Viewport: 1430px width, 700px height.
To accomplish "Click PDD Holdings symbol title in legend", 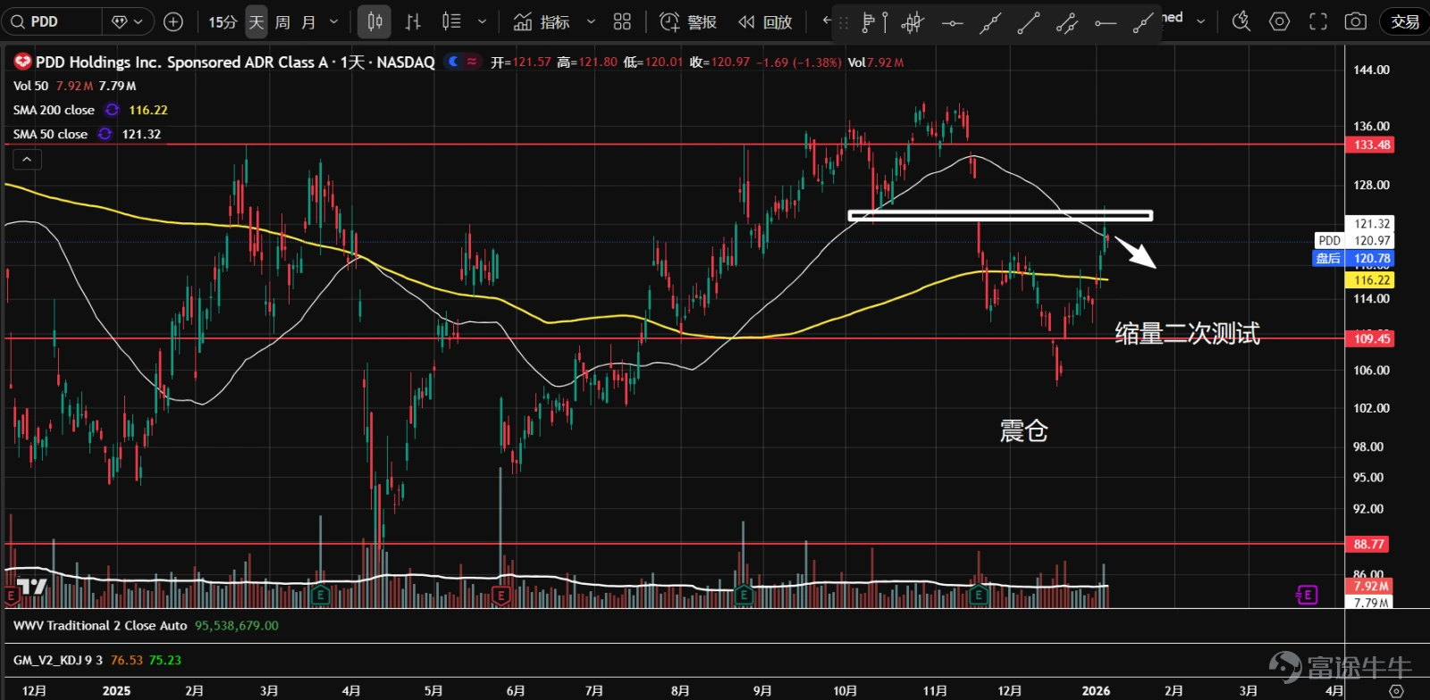I will click(x=235, y=62).
